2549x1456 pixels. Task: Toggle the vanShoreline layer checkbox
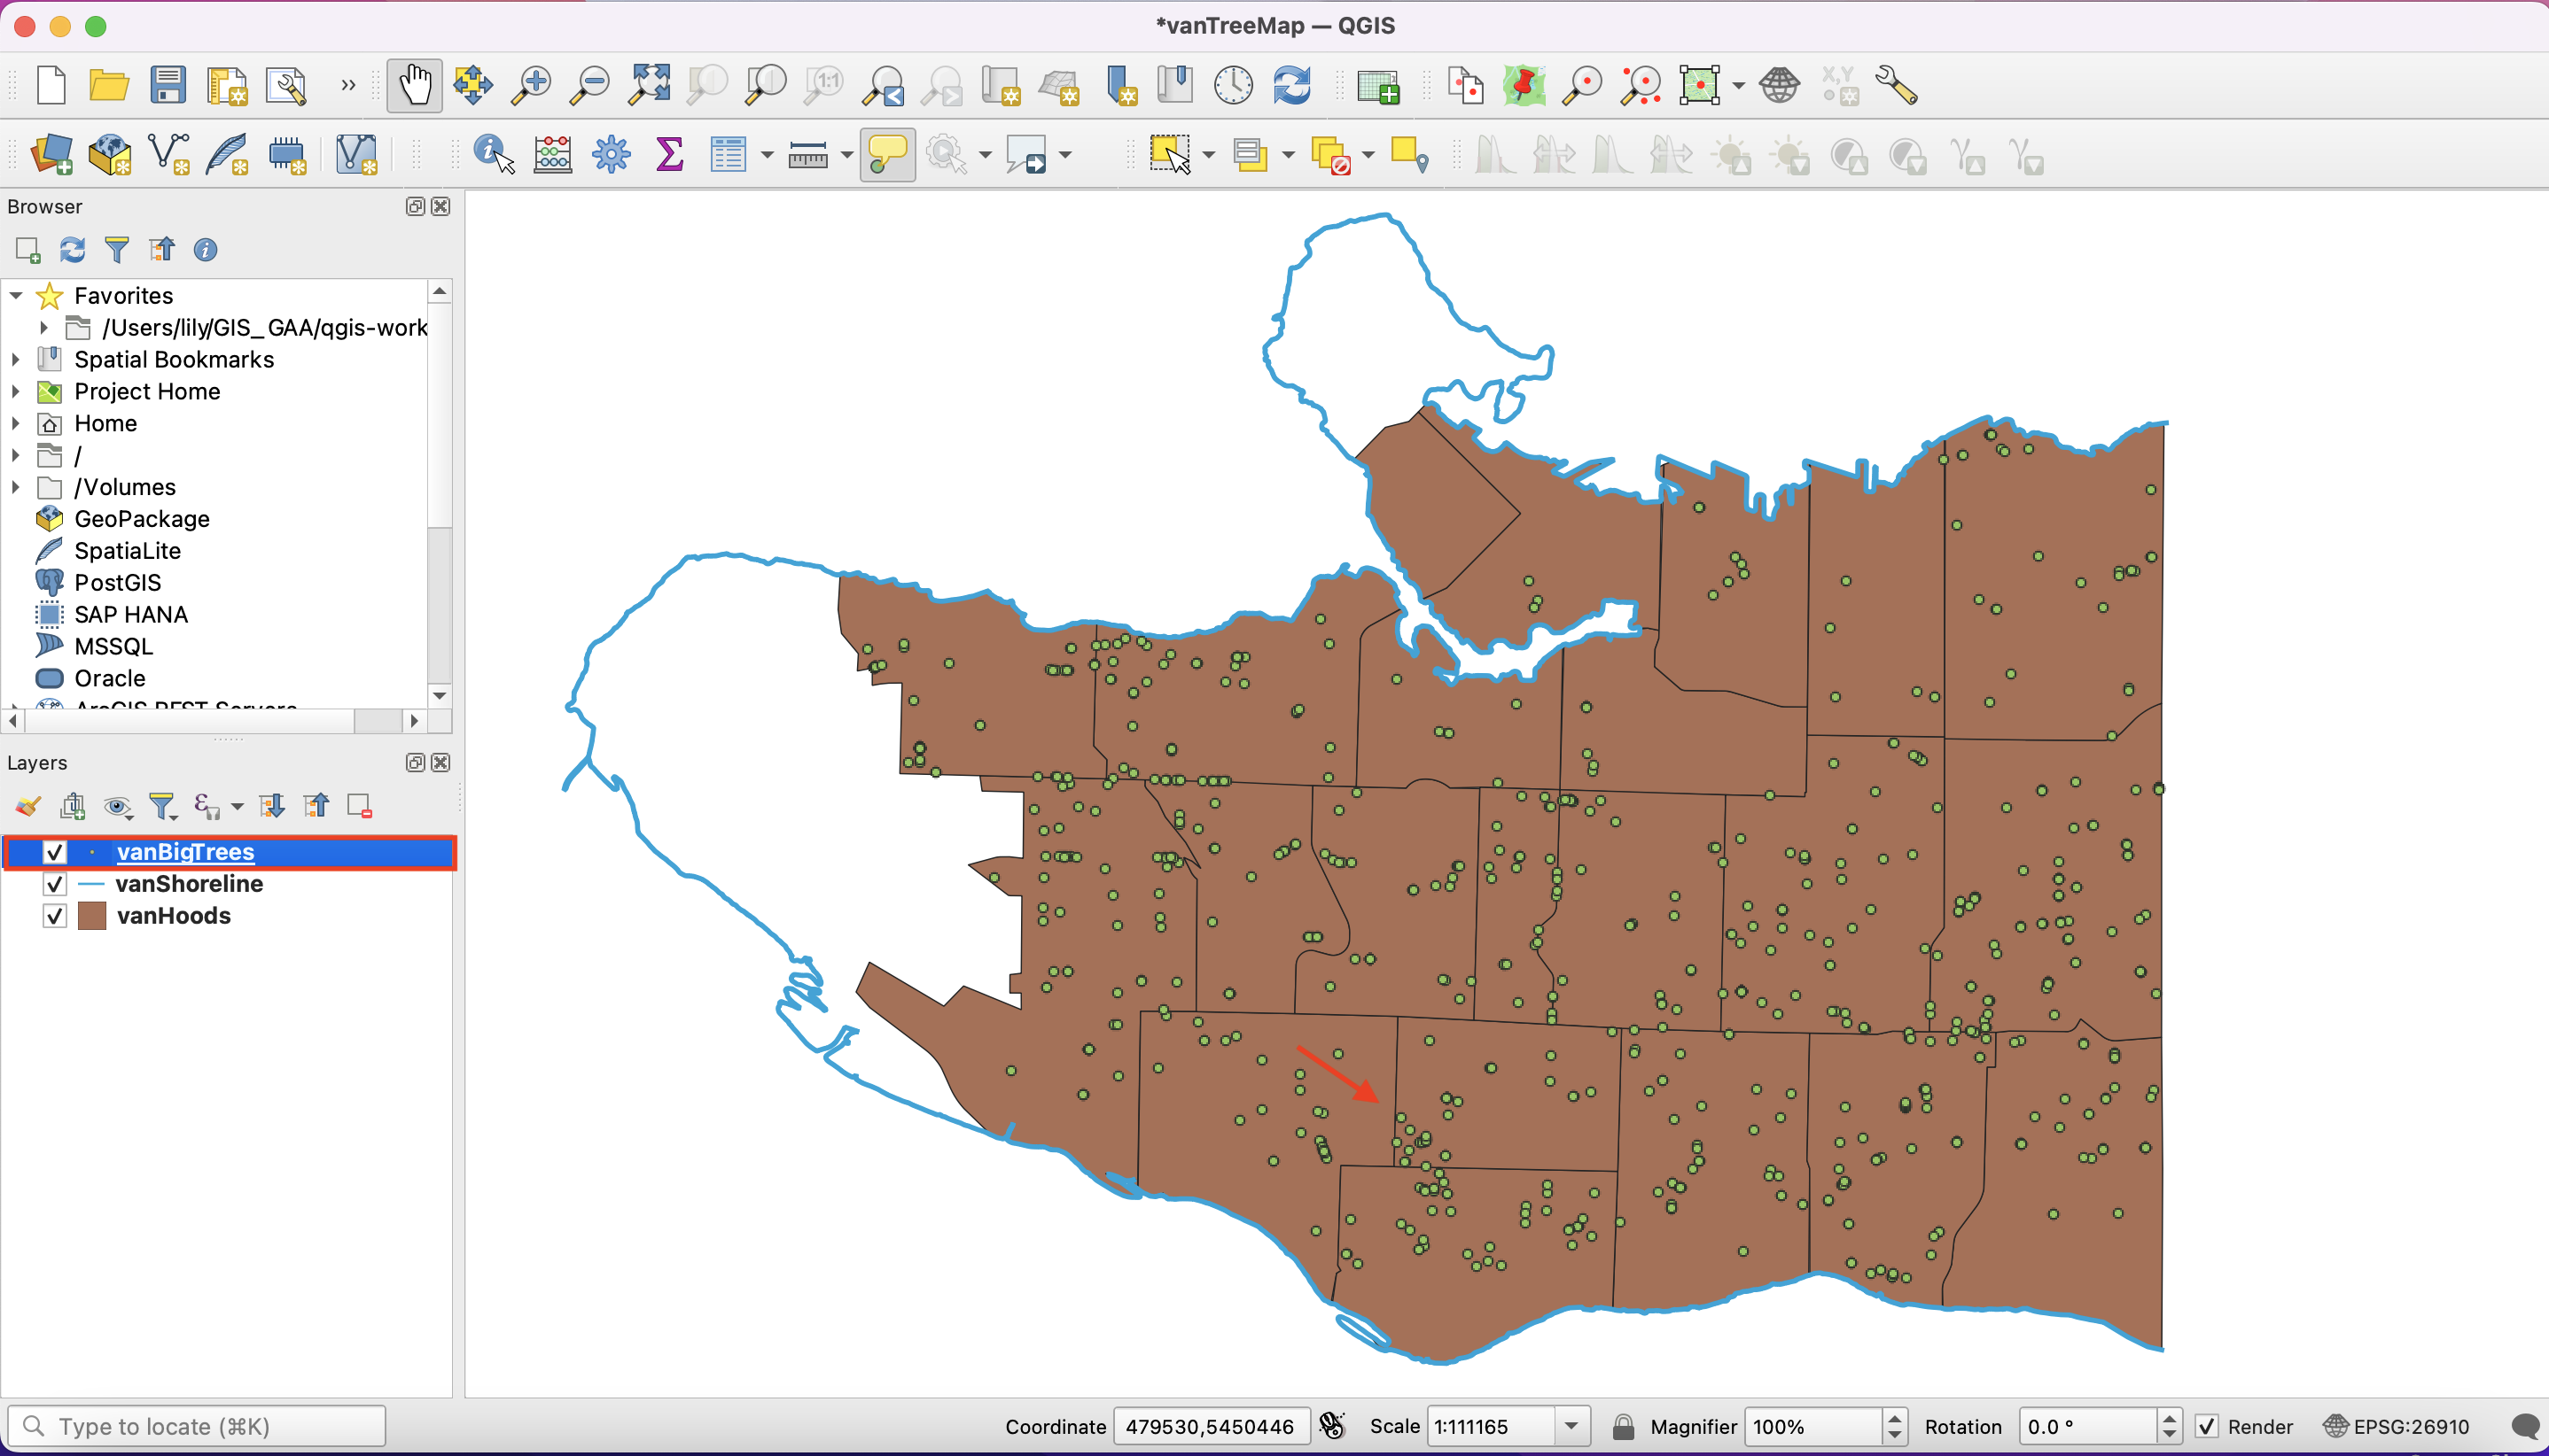[x=54, y=884]
